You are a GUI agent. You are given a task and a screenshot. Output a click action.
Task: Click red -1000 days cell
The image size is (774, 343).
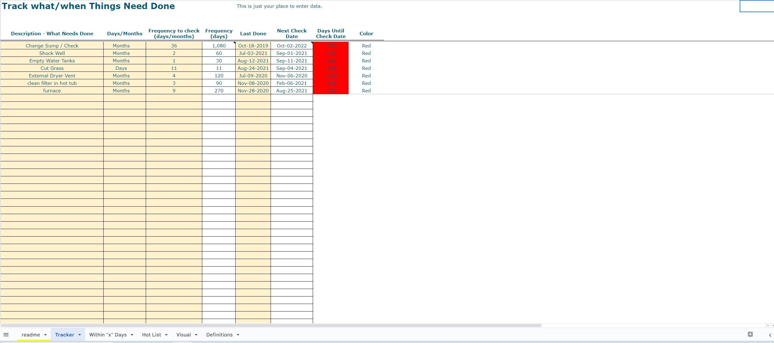tap(331, 76)
